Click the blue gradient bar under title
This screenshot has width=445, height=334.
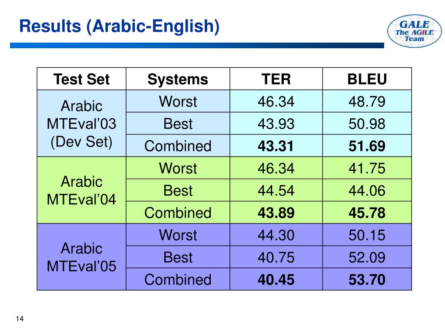tap(197, 45)
